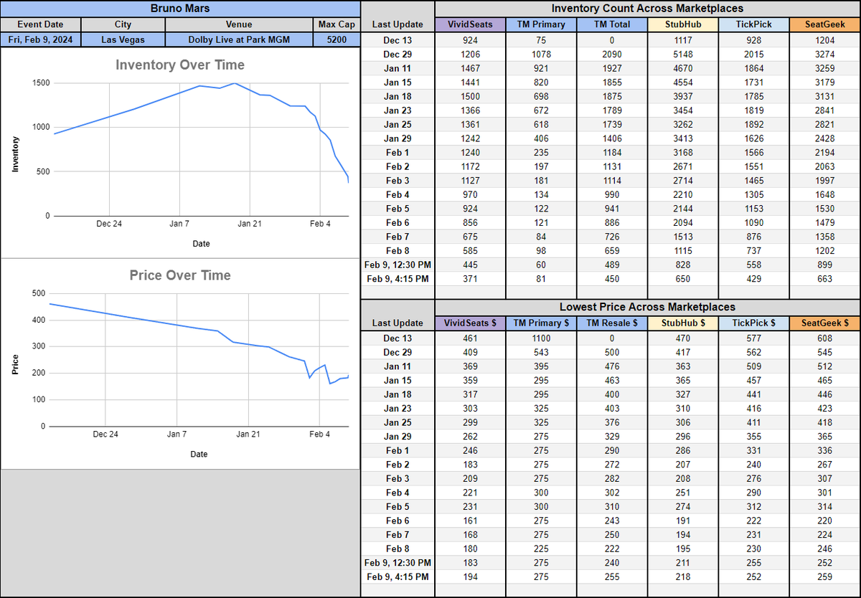861x598 pixels.
Task: Click the SeatGeek inventory value 2428
Action: tap(824, 138)
